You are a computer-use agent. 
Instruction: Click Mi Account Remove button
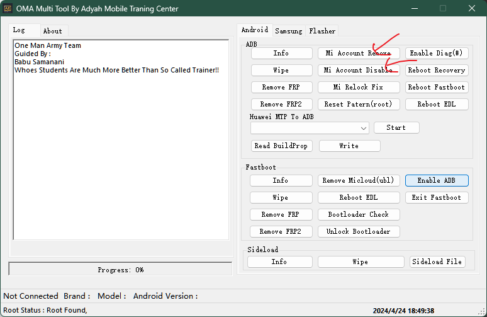pyautogui.click(x=359, y=53)
